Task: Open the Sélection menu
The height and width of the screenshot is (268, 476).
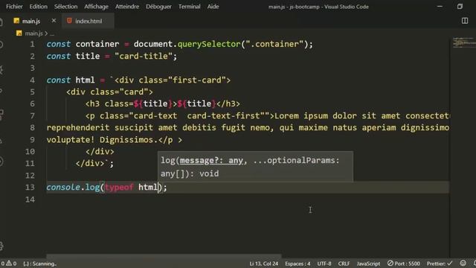Action: pyautogui.click(x=65, y=7)
